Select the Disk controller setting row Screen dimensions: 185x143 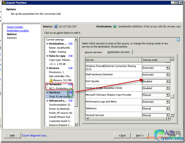tap(60, 76)
